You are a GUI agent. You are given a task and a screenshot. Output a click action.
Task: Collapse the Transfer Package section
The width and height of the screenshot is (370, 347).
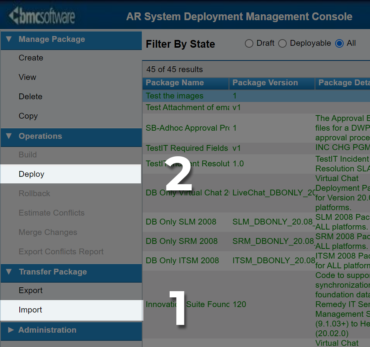[9, 272]
